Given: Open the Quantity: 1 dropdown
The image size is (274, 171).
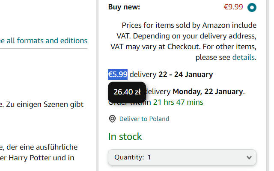Looking at the screenshot, I should pyautogui.click(x=182, y=157).
